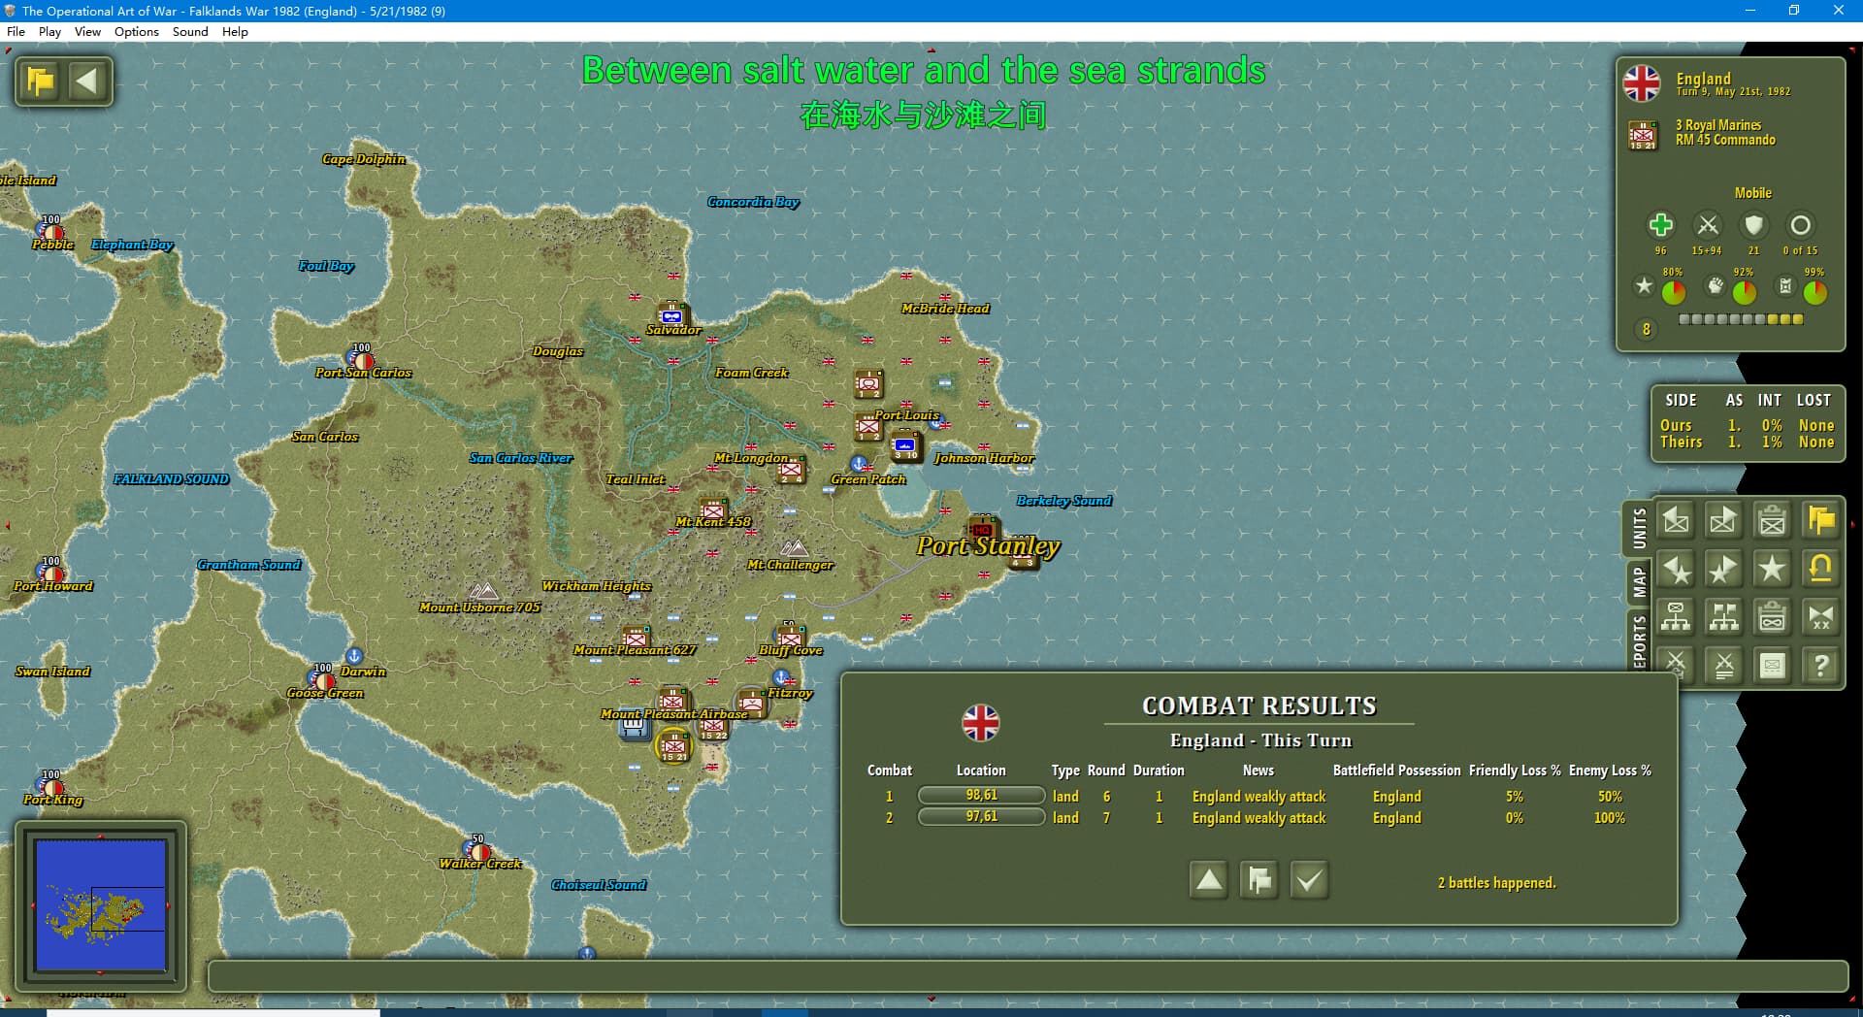Open the flags hierarchy chart icon
The image size is (1863, 1017).
point(1723,617)
